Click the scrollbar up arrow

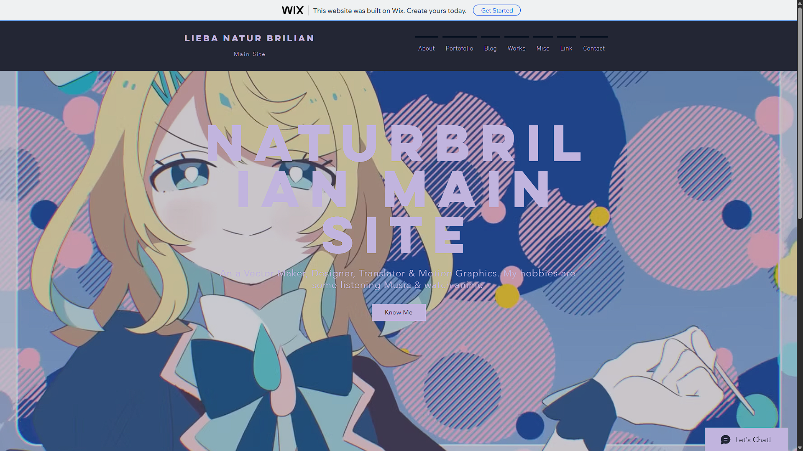[800, 3]
